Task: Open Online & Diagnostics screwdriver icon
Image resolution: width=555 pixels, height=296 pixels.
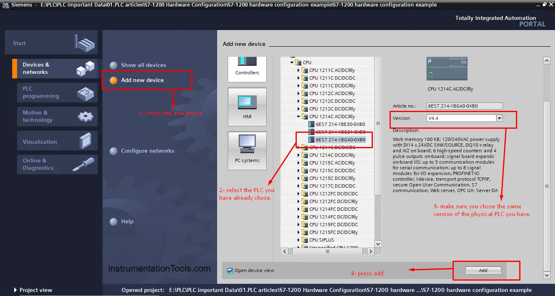Action: coord(83,164)
